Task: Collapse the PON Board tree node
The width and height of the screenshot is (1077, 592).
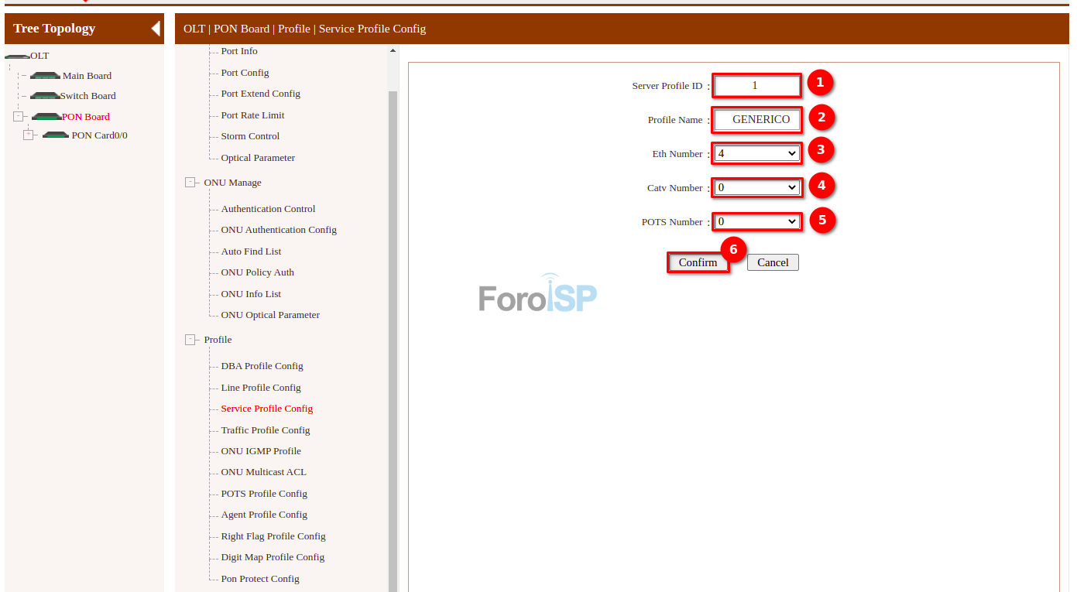Action: (19, 115)
